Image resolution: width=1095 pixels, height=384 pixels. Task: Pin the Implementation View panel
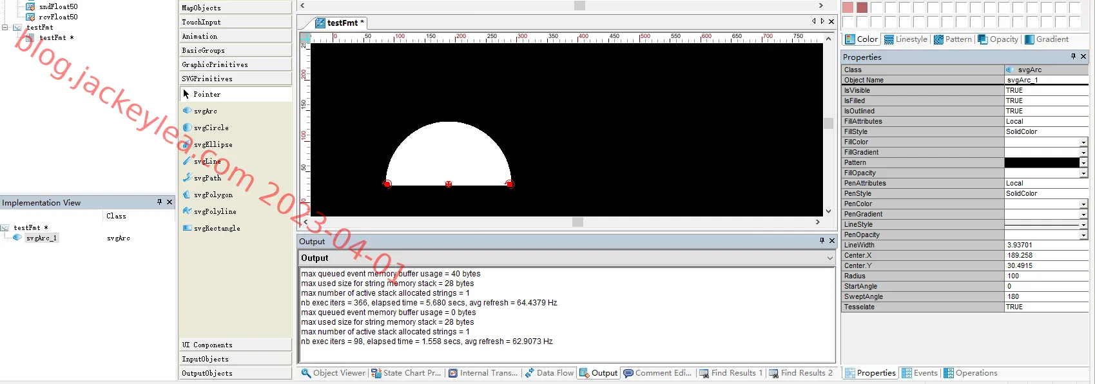159,202
